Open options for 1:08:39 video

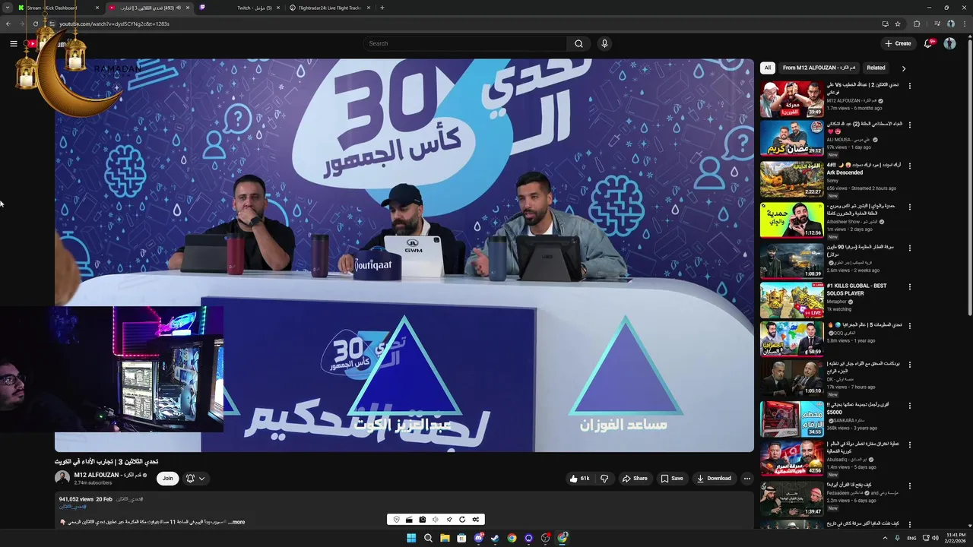(909, 247)
